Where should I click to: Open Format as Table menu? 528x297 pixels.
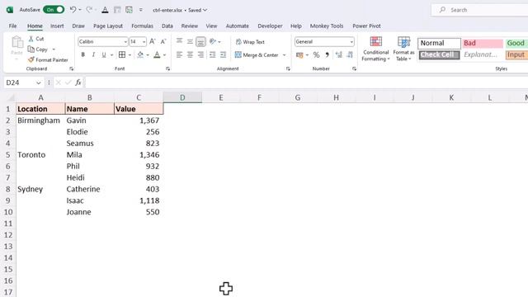(403, 49)
